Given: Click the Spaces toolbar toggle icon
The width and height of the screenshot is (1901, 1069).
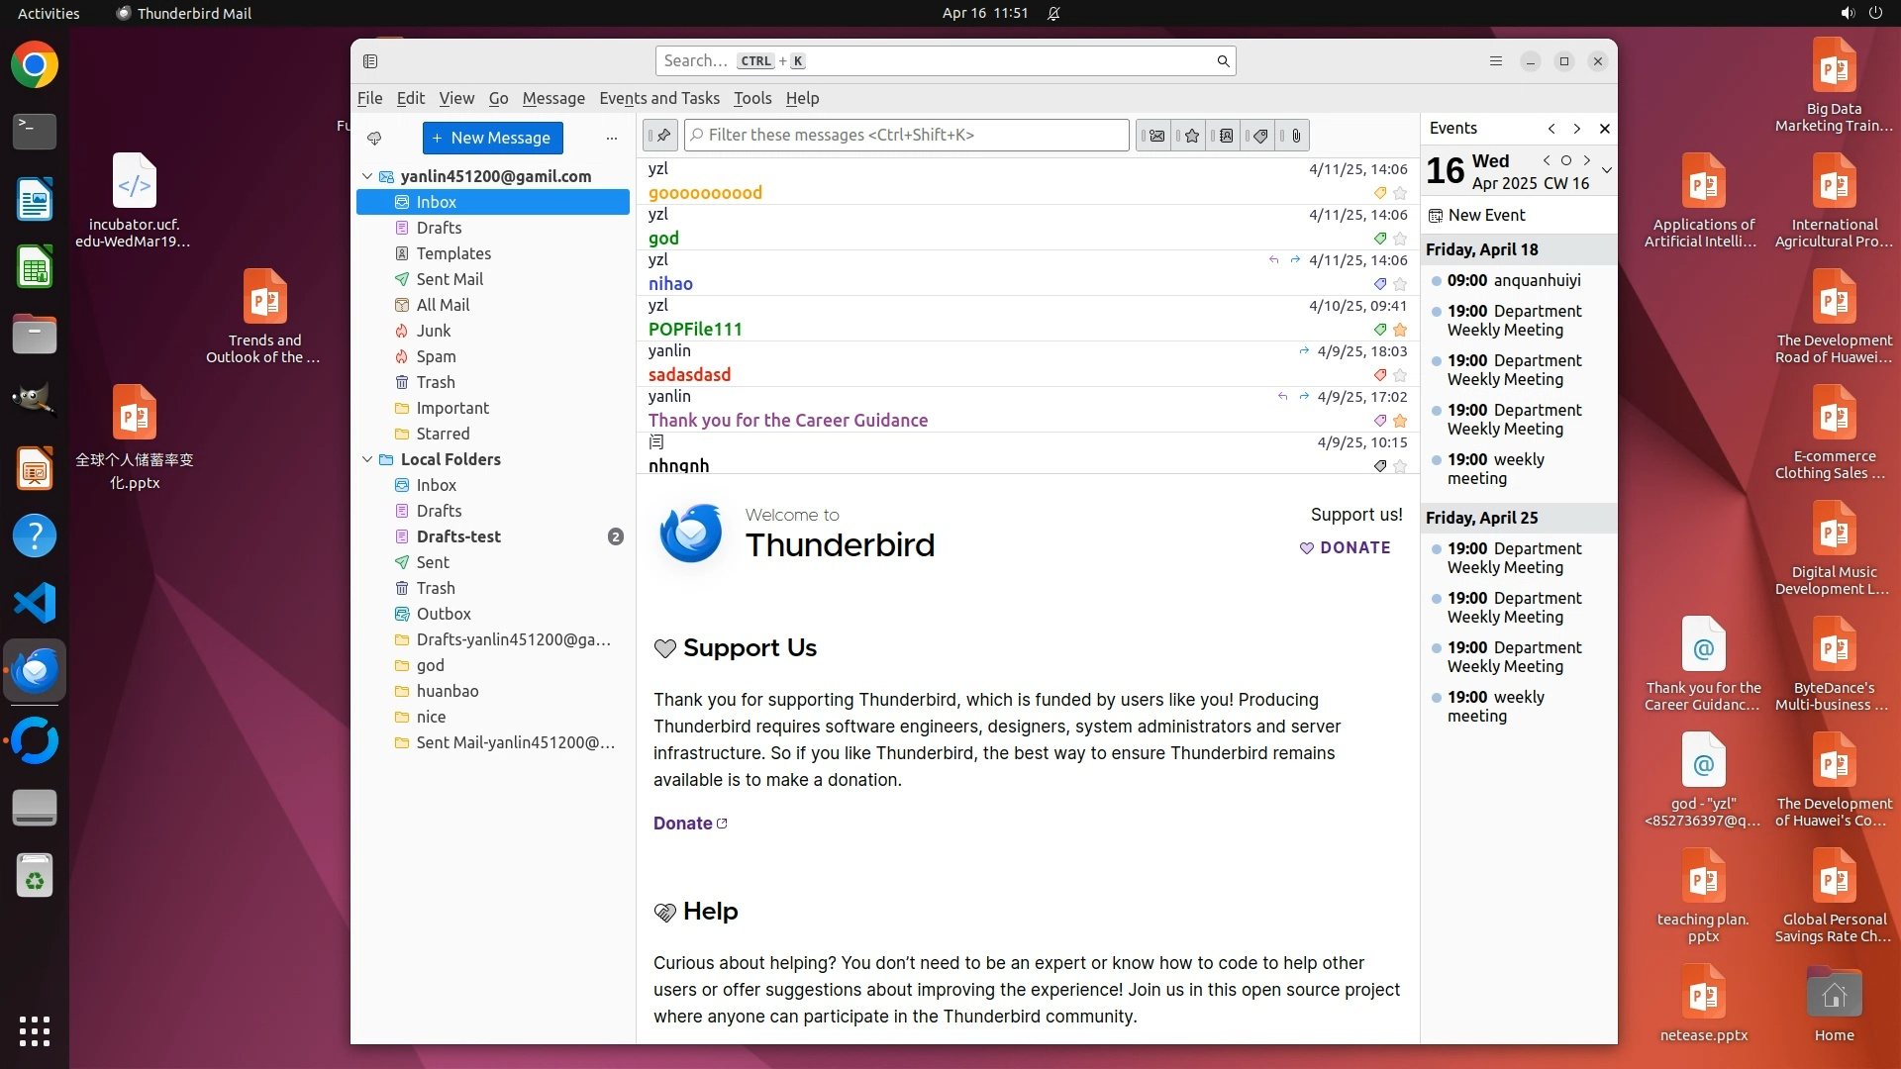Looking at the screenshot, I should coord(370,61).
